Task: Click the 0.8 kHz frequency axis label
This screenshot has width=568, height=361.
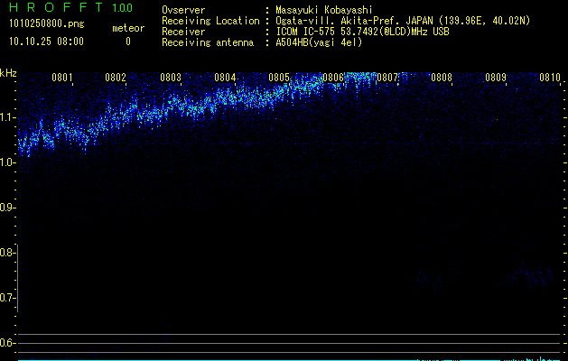Action: tap(7, 253)
